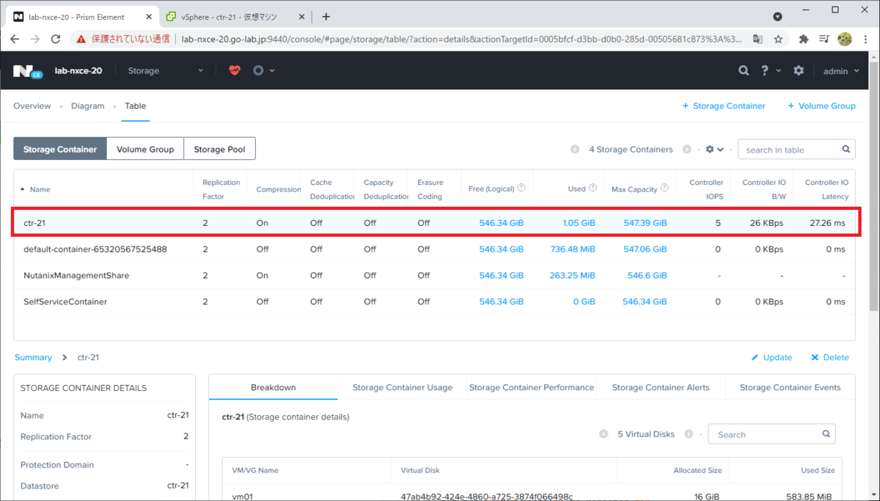Click Summary breadcrumb link
The width and height of the screenshot is (880, 501).
tap(33, 357)
